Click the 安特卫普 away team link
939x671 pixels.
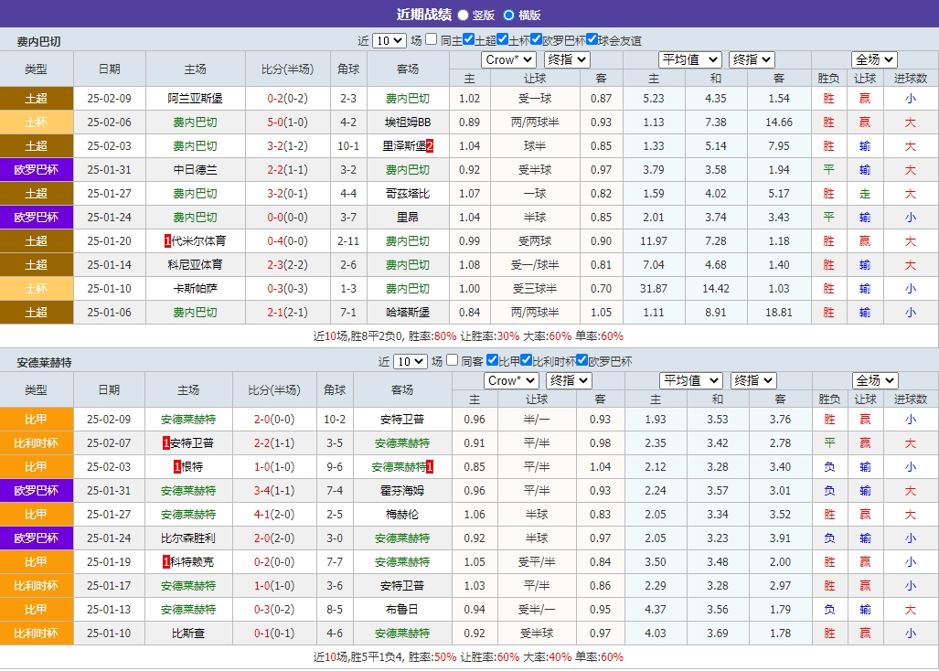tap(403, 419)
